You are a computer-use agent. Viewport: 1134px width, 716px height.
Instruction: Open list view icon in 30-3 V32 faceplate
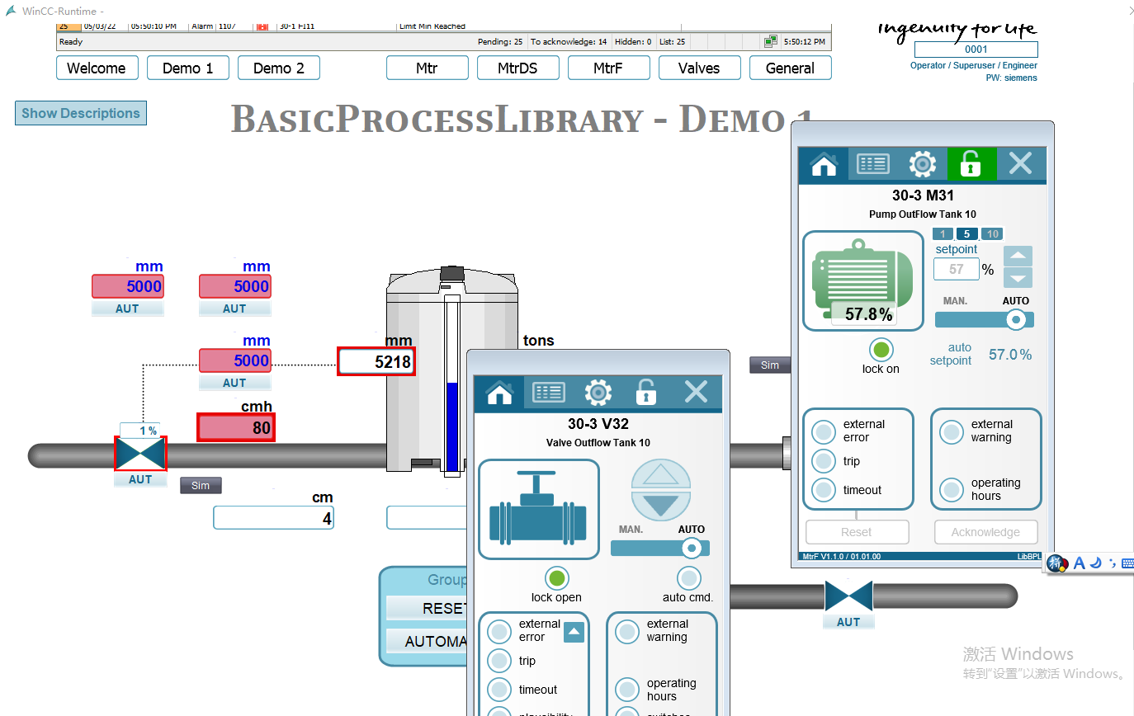pyautogui.click(x=549, y=393)
